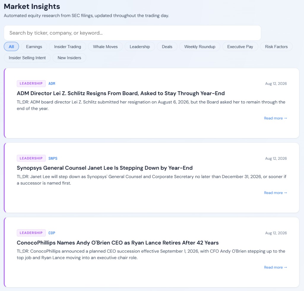The height and width of the screenshot is (291, 304).
Task: Select the All filter chip
Action: click(12, 47)
